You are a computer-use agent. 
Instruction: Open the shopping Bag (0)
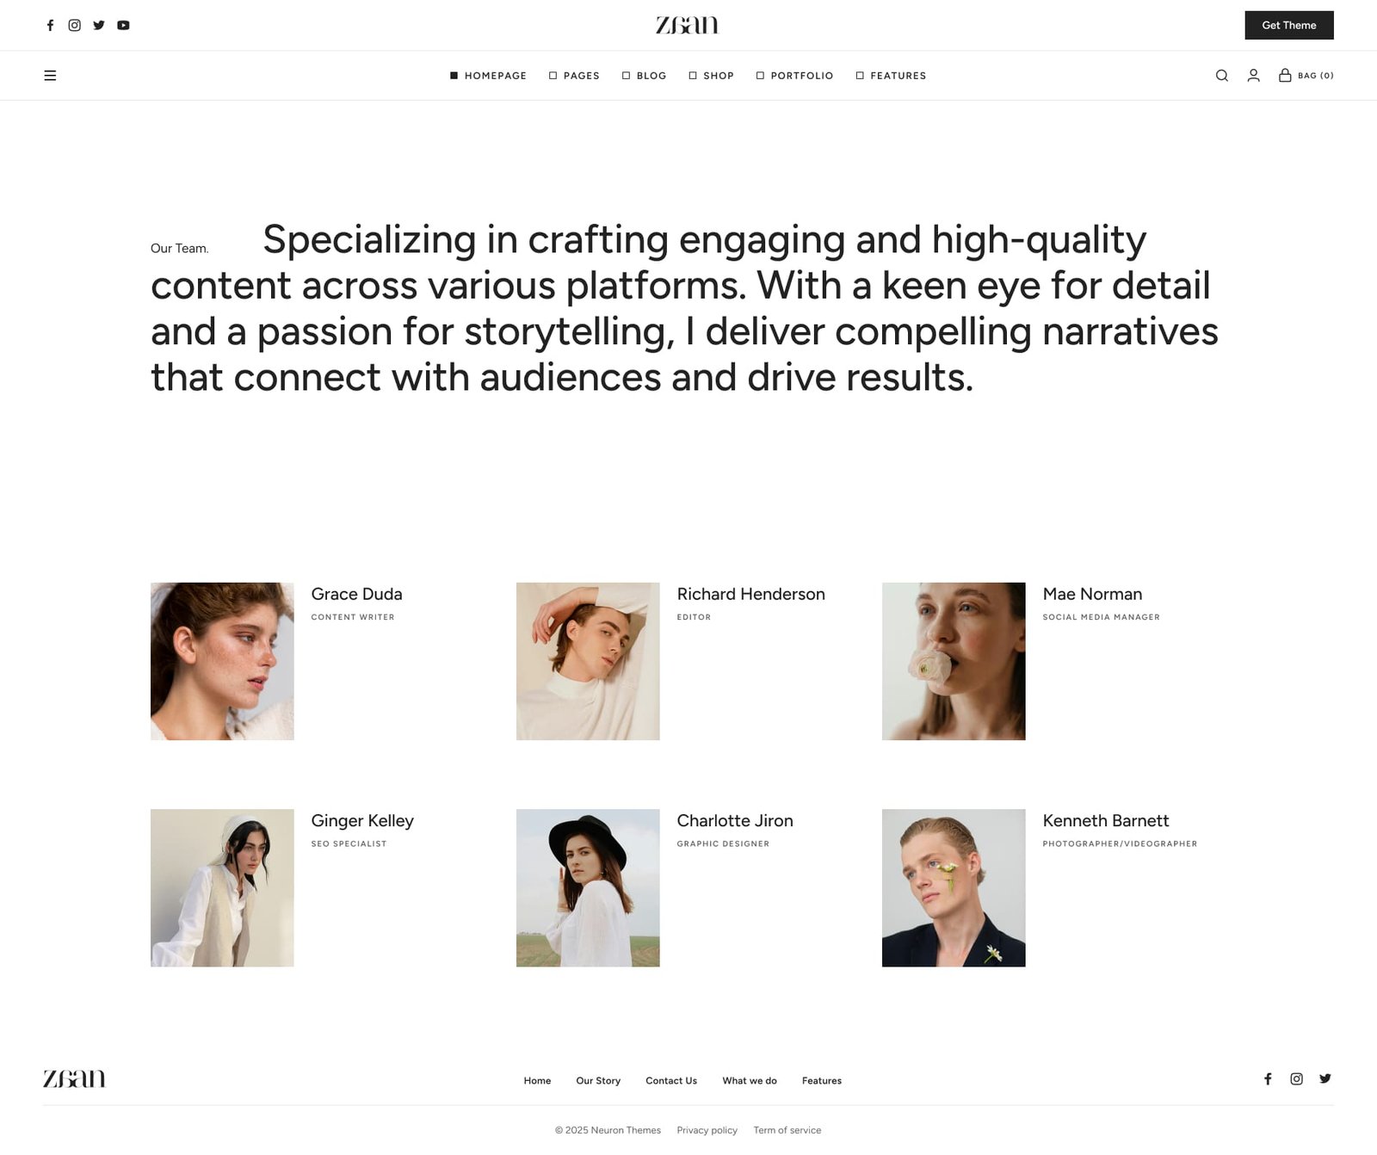tap(1306, 76)
